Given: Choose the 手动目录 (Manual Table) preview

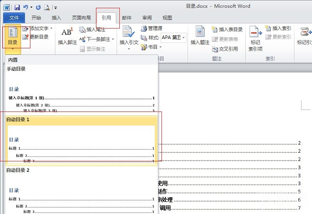Looking at the screenshot, I should tap(82, 90).
